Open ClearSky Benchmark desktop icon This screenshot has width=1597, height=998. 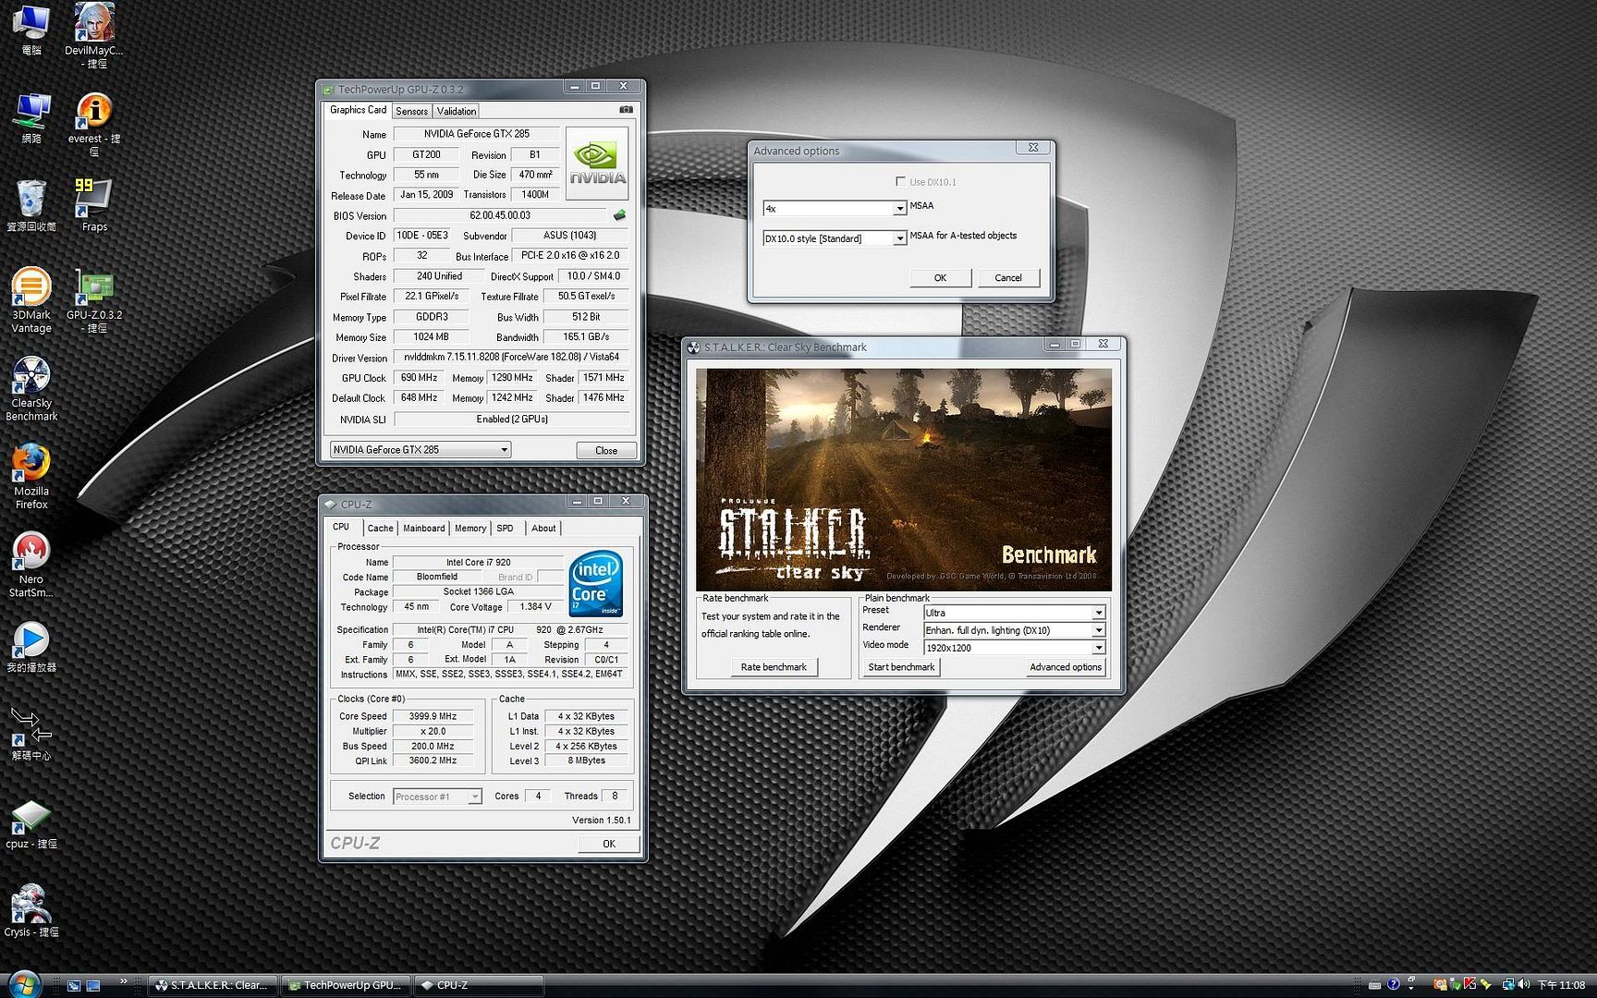(31, 388)
